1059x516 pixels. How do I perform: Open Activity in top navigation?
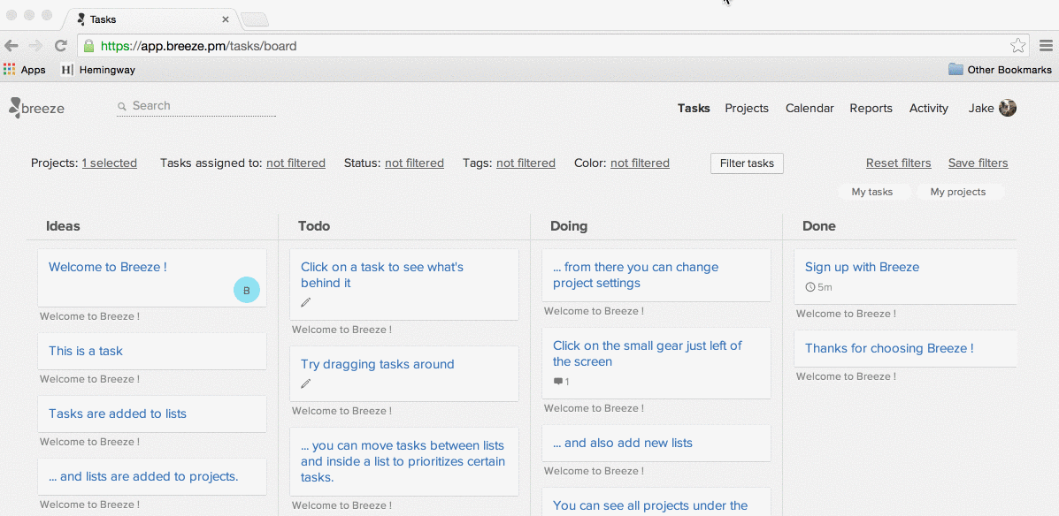click(x=929, y=108)
